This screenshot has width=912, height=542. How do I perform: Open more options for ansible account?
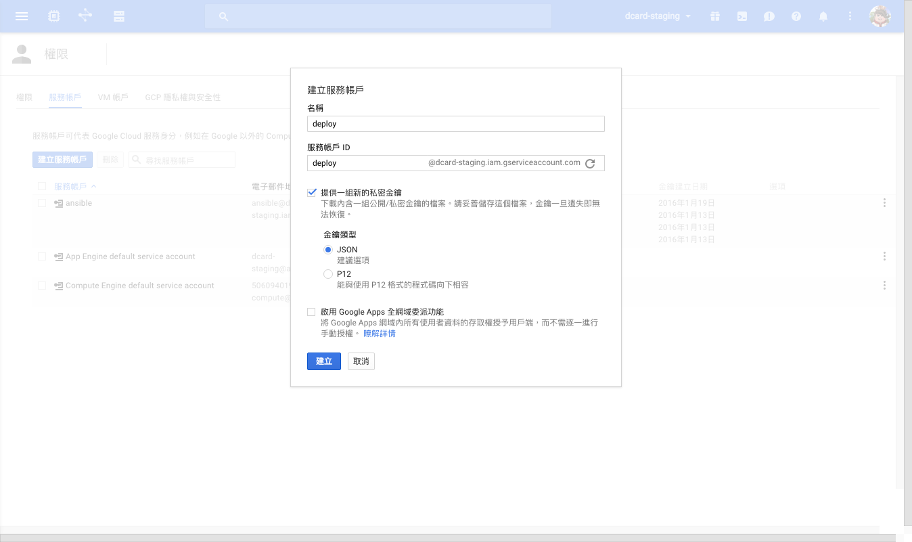point(884,203)
